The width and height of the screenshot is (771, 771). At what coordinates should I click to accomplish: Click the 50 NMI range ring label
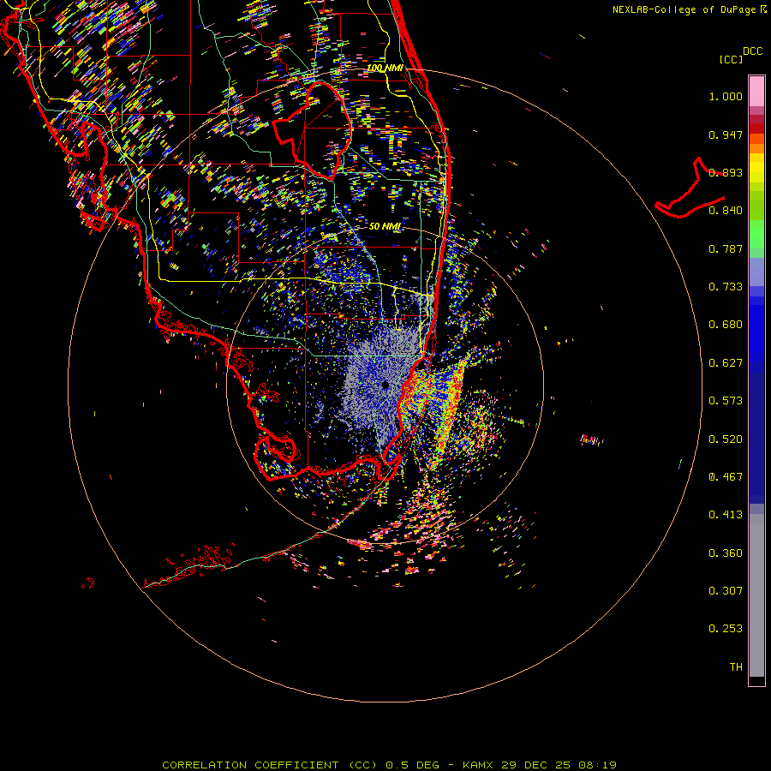(385, 226)
